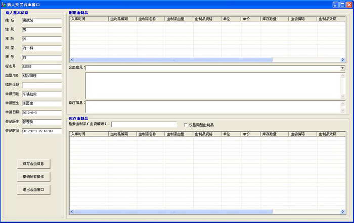Viewport: 354px width, 223px height.
Task: Click 库存数量 column header in 配用血制品 table
Action: pyautogui.click(x=275, y=19)
